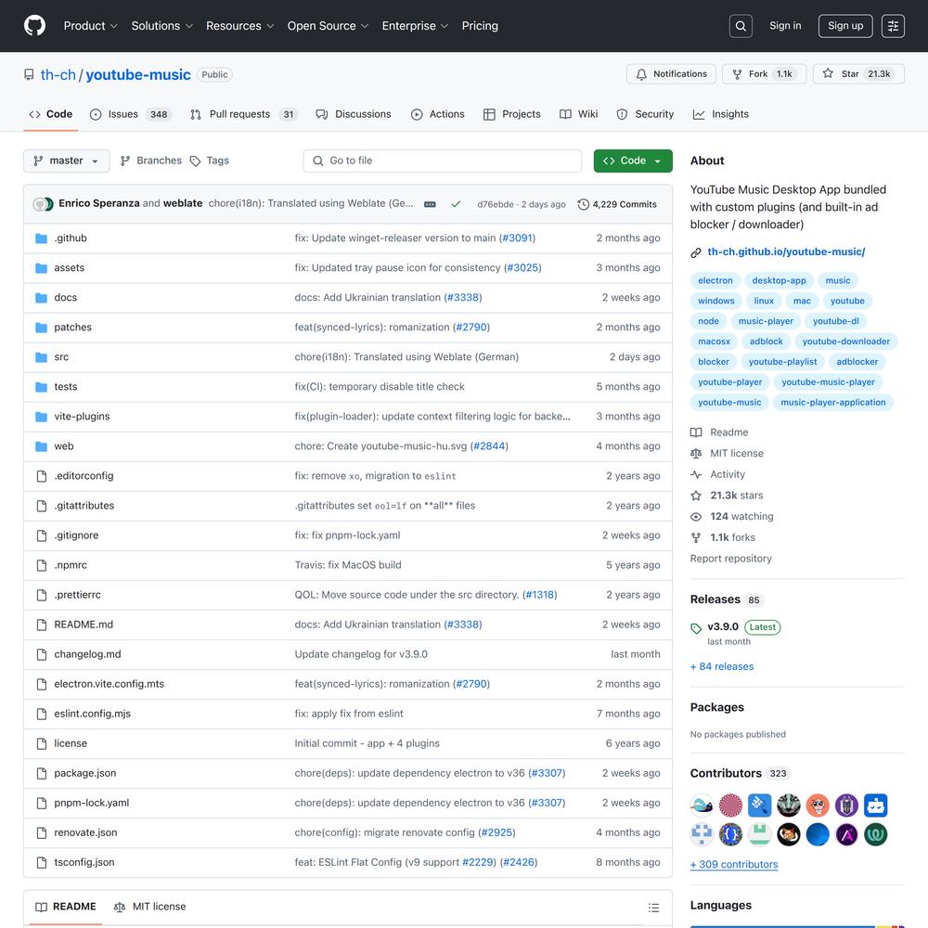
Task: Click the green check status on latest commit
Action: pos(456,204)
